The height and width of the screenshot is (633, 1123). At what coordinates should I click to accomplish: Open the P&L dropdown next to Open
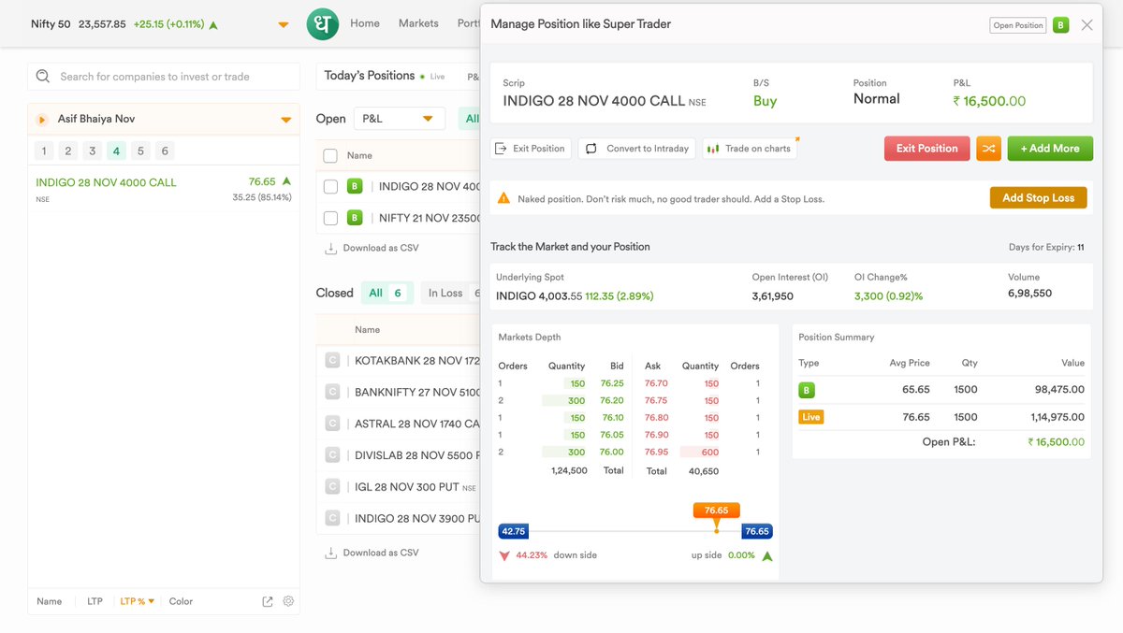[x=400, y=119]
